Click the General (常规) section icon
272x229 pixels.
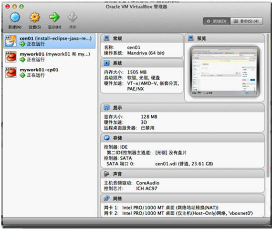point(106,38)
